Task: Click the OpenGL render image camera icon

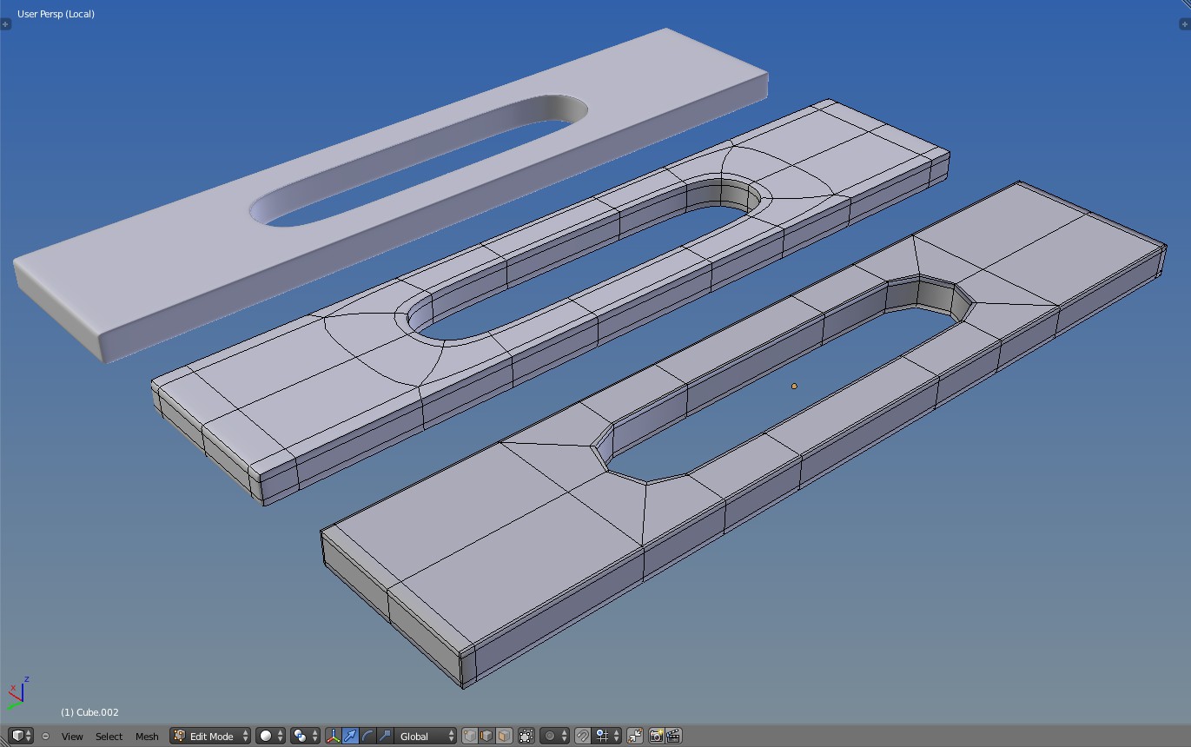Action: [656, 736]
